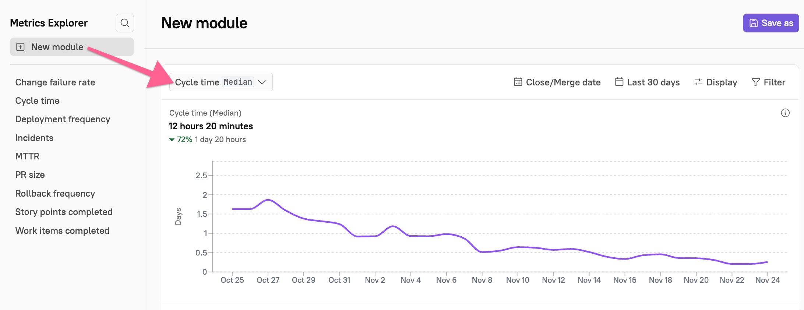Go to Rollback frequency metric
The image size is (804, 310).
55,194
